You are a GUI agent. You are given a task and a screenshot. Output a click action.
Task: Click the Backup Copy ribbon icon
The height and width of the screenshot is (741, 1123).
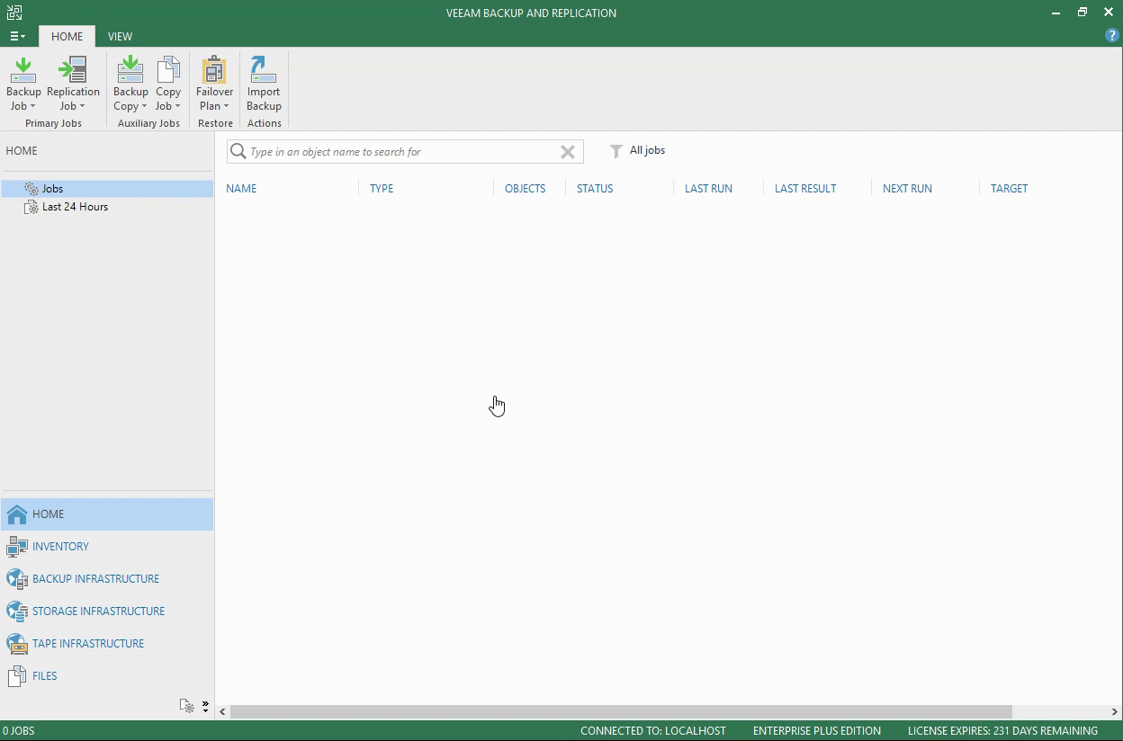pyautogui.click(x=130, y=71)
